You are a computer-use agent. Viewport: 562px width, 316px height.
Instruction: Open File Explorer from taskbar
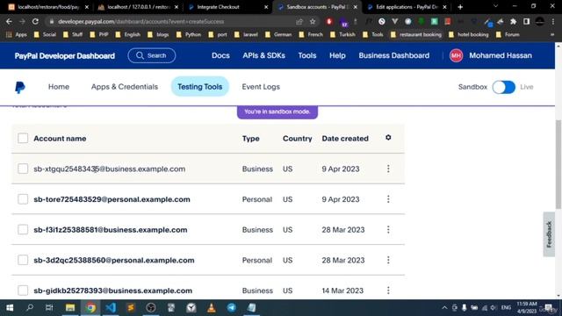tap(70, 307)
